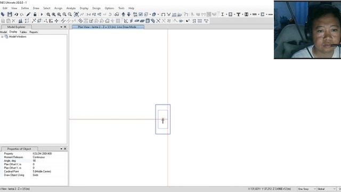Undo the last action

point(17,14)
